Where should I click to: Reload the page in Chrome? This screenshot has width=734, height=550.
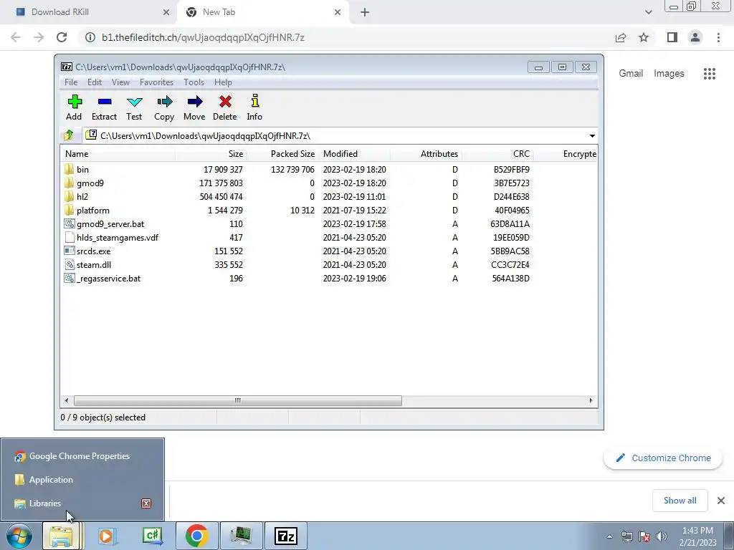point(62,37)
